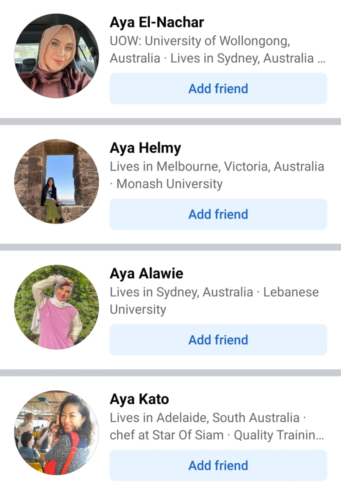Open Aya Helmy's profile picture

(x=57, y=182)
